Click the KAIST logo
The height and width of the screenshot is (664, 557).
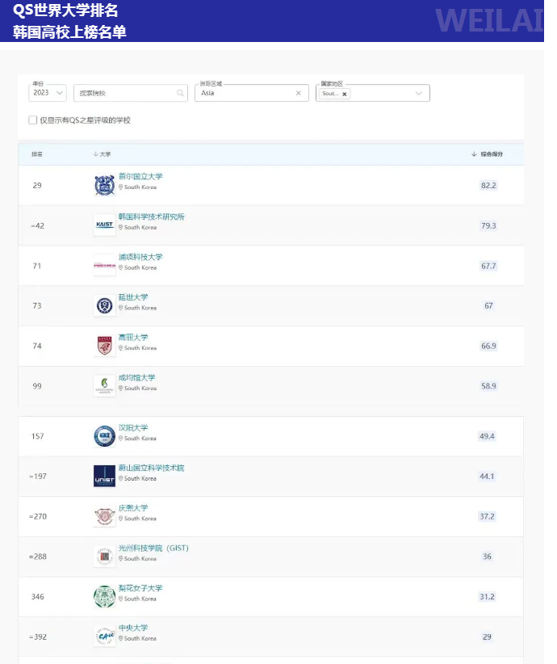click(x=105, y=225)
